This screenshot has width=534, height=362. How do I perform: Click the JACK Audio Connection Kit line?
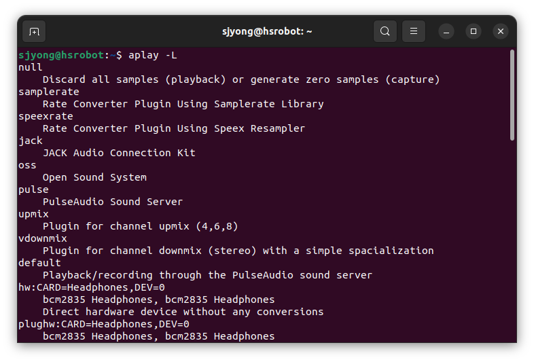pos(119,153)
